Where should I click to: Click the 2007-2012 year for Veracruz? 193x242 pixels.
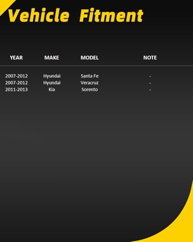pyautogui.click(x=16, y=83)
